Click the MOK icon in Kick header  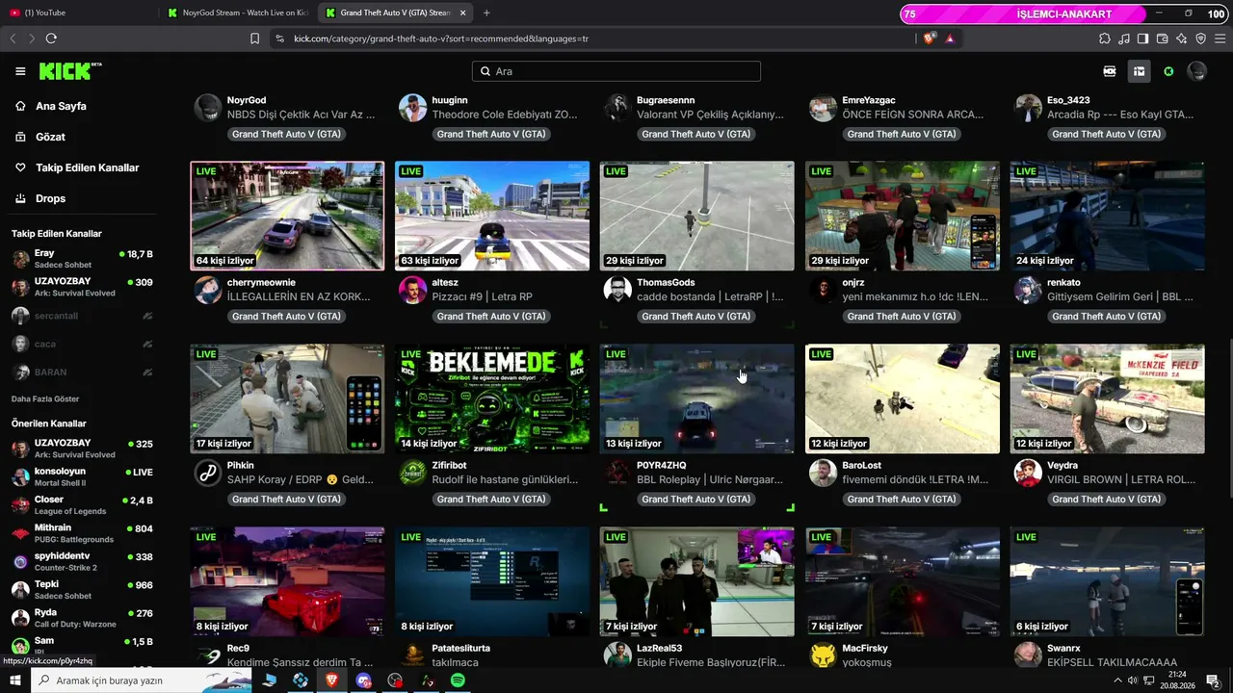tap(1110, 71)
